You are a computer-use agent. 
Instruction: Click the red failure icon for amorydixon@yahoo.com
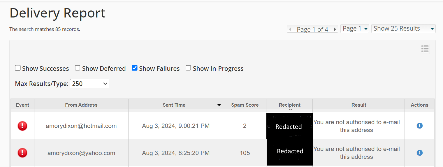(22, 153)
